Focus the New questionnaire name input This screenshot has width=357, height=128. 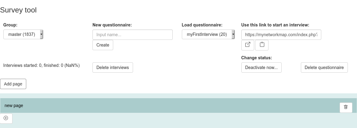point(132,35)
